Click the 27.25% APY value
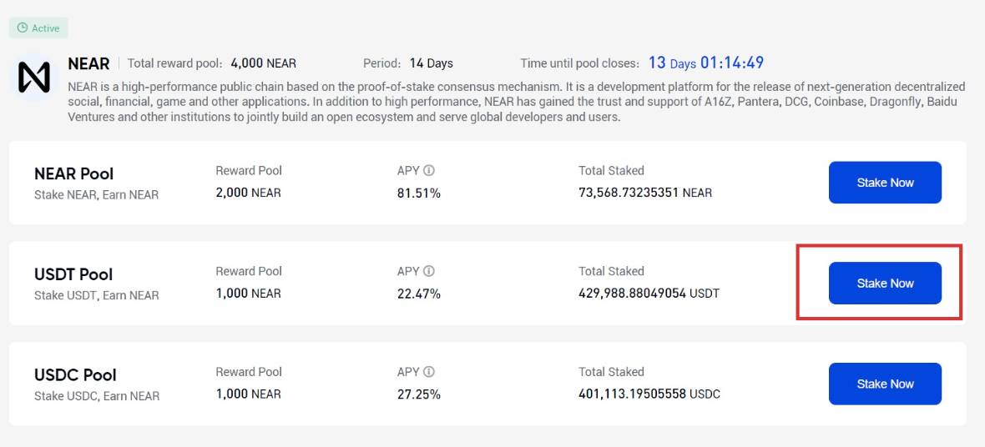 [x=419, y=394]
